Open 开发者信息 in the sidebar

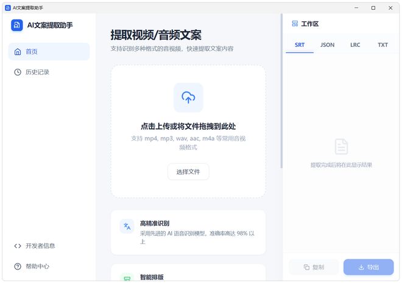(x=49, y=246)
